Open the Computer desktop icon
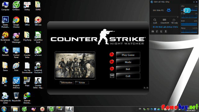 5,6
